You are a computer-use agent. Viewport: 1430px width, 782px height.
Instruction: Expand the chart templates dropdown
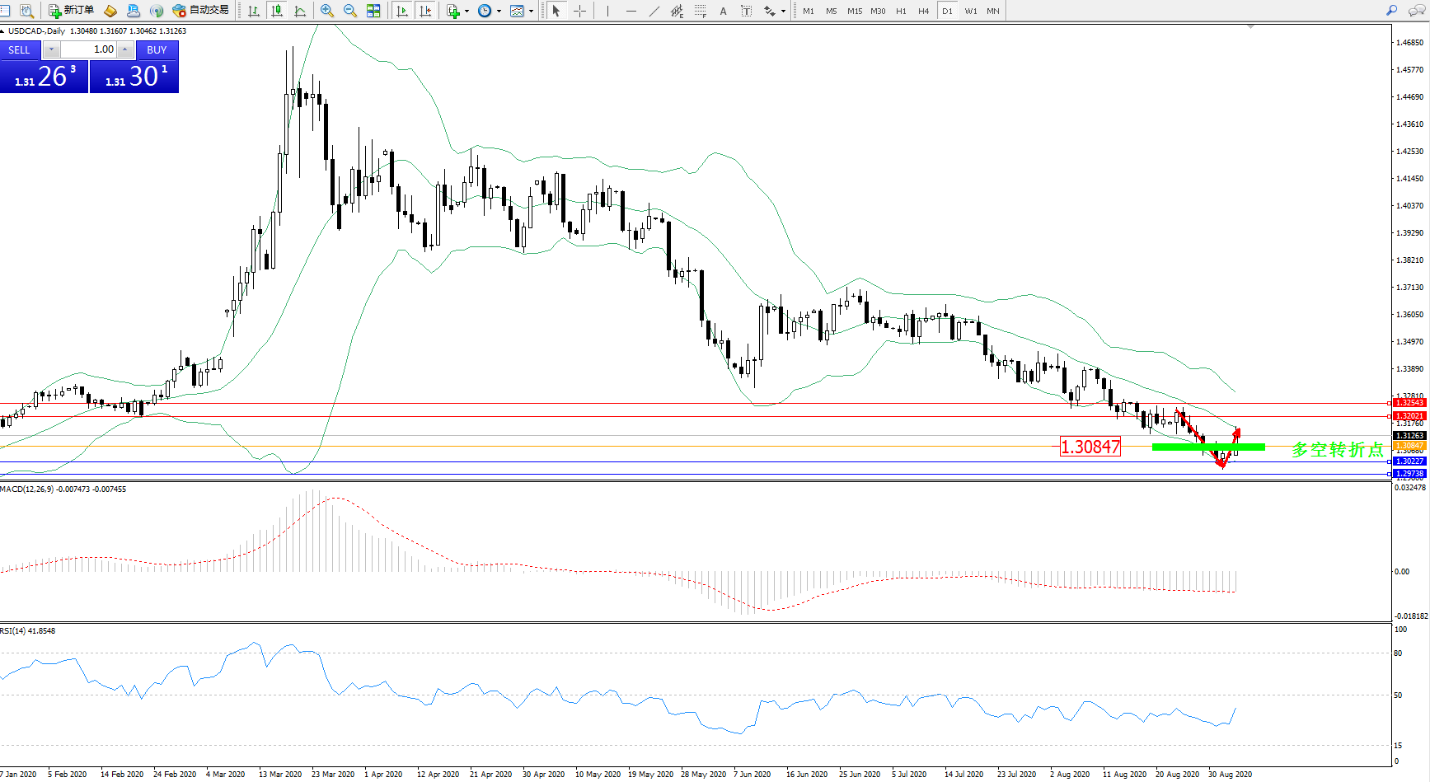[531, 11]
